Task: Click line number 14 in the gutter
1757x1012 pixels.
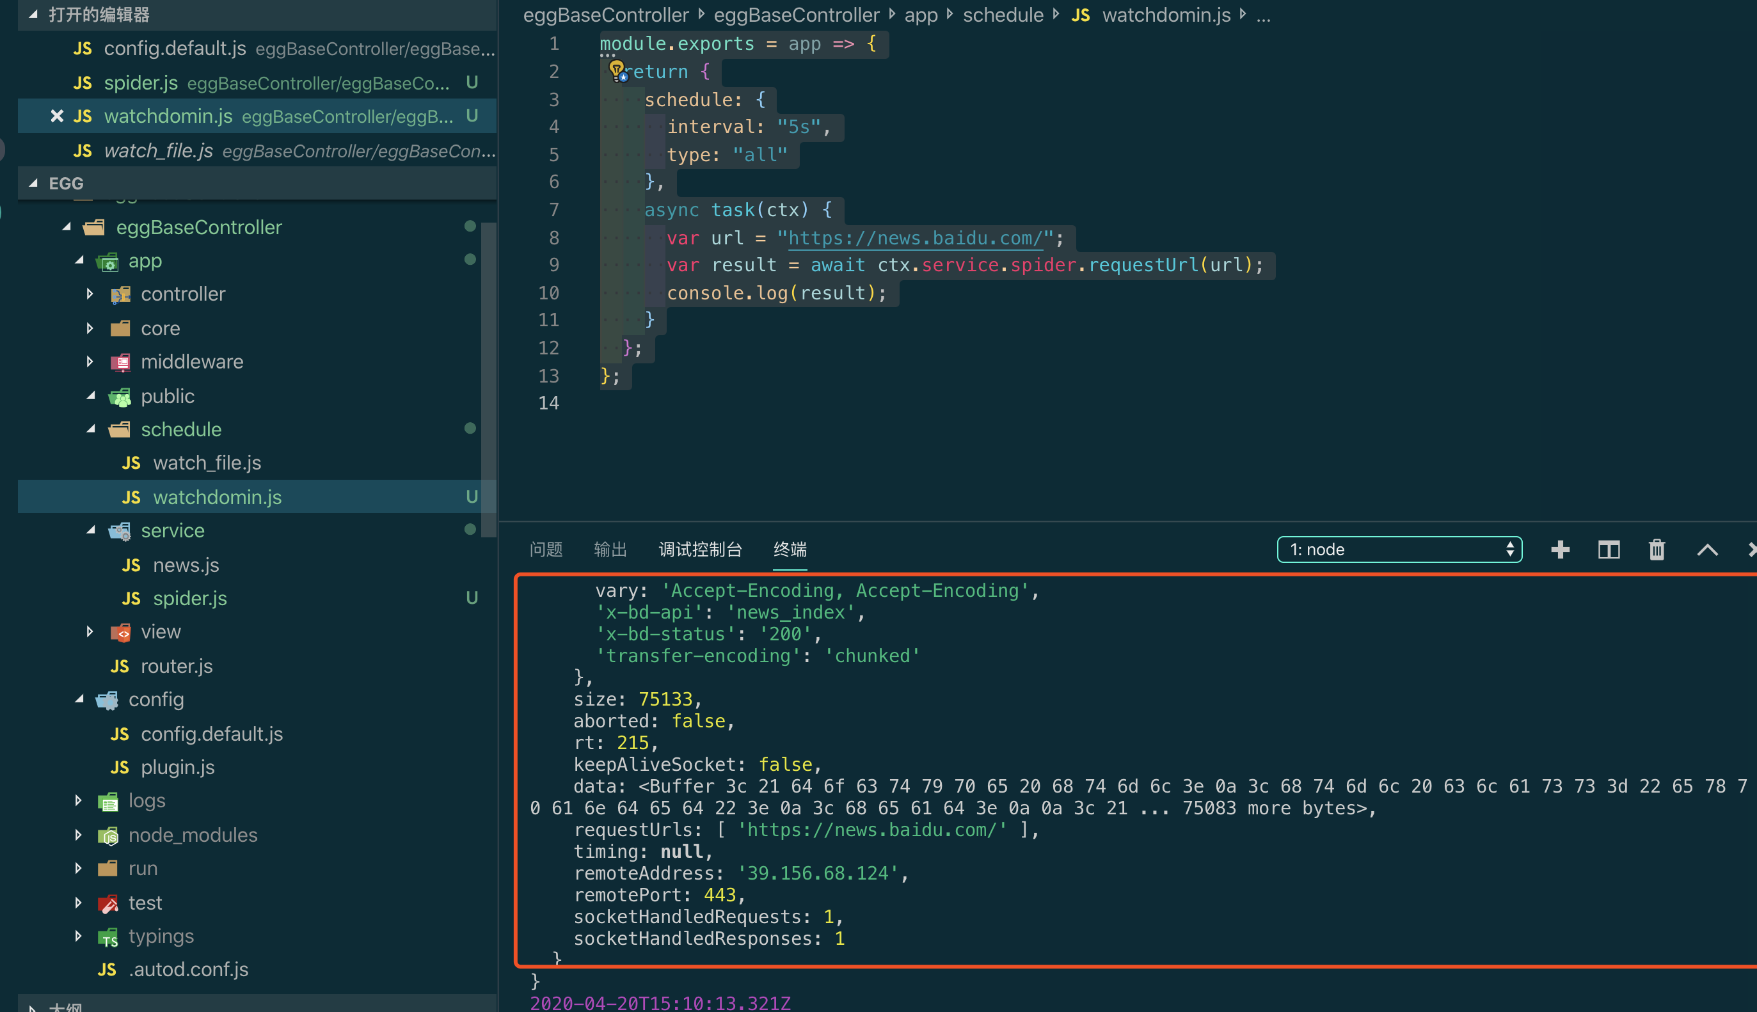Action: point(548,403)
